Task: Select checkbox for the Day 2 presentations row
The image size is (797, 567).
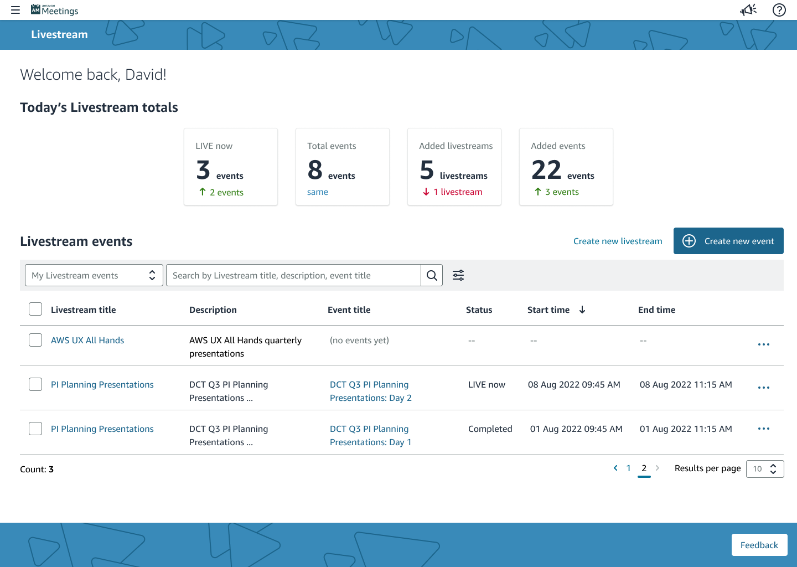Action: pyautogui.click(x=35, y=384)
